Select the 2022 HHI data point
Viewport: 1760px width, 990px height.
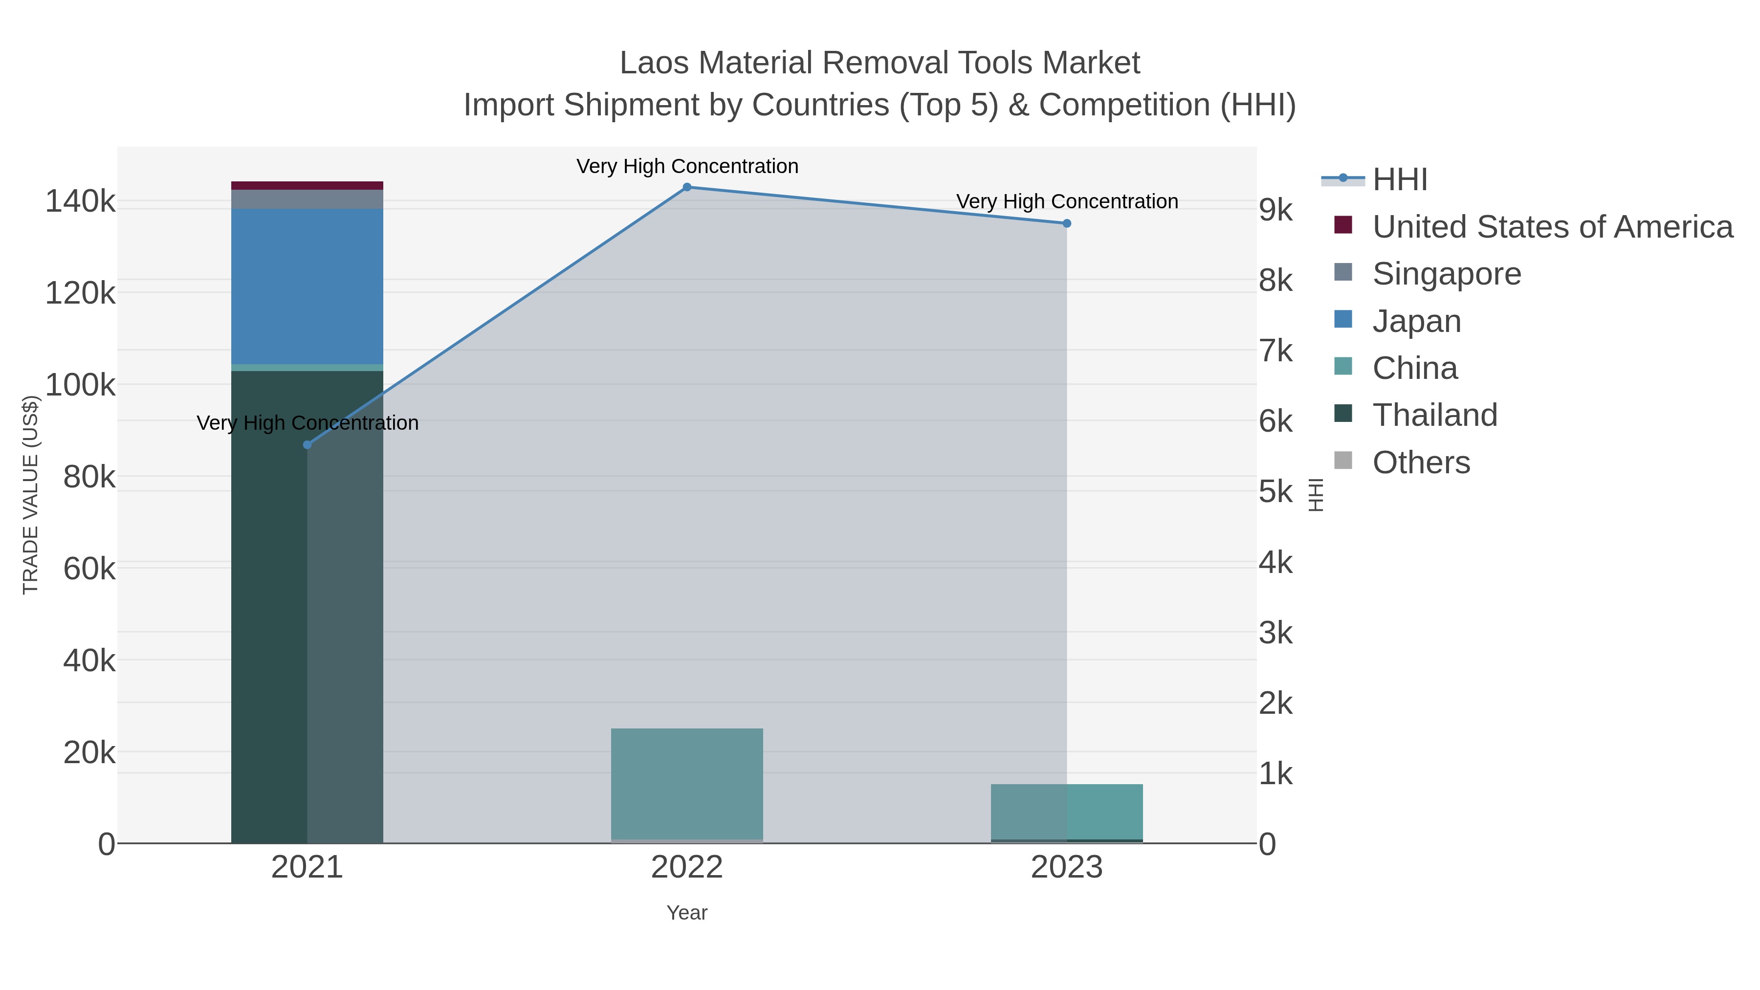click(x=687, y=187)
